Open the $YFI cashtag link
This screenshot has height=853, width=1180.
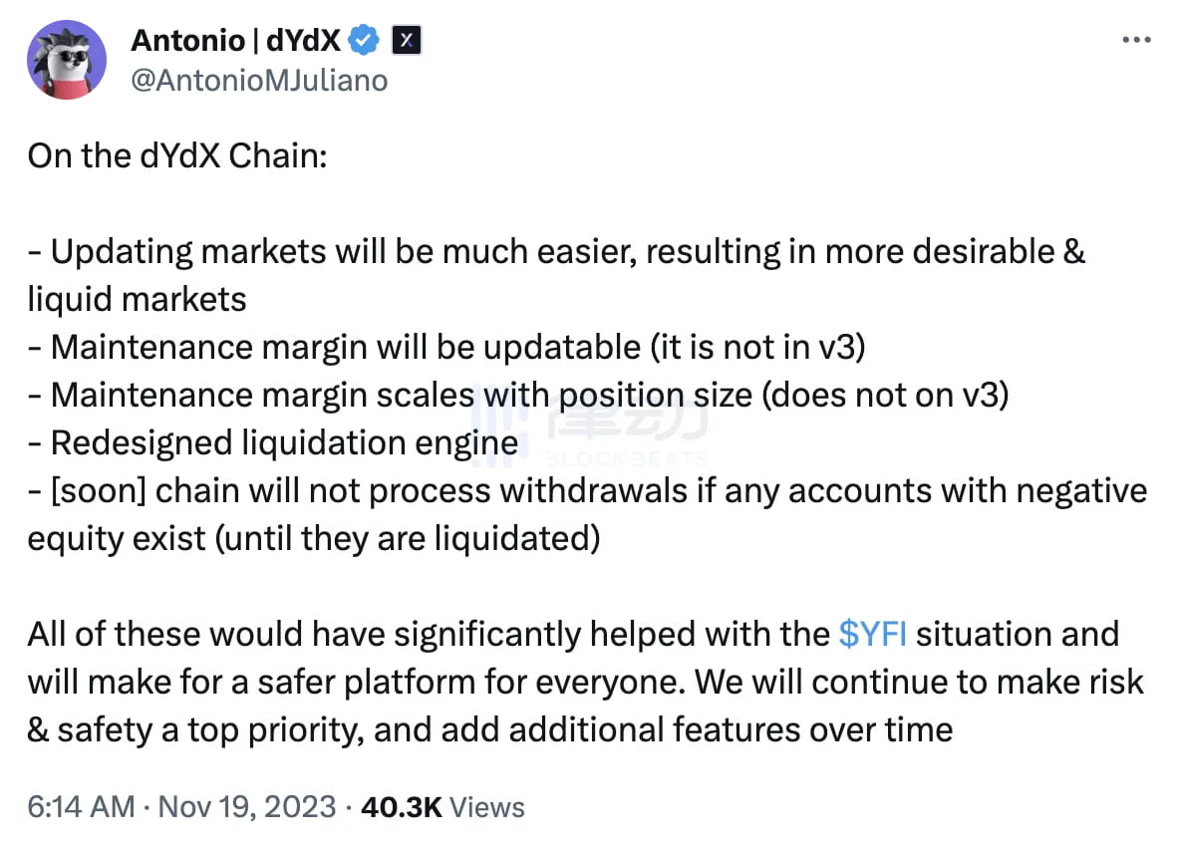click(x=873, y=633)
